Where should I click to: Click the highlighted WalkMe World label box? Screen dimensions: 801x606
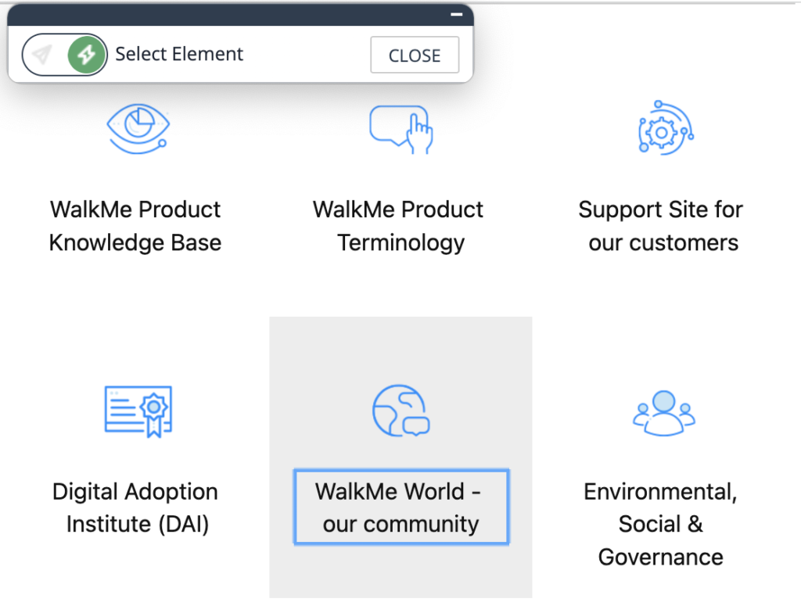(x=400, y=507)
